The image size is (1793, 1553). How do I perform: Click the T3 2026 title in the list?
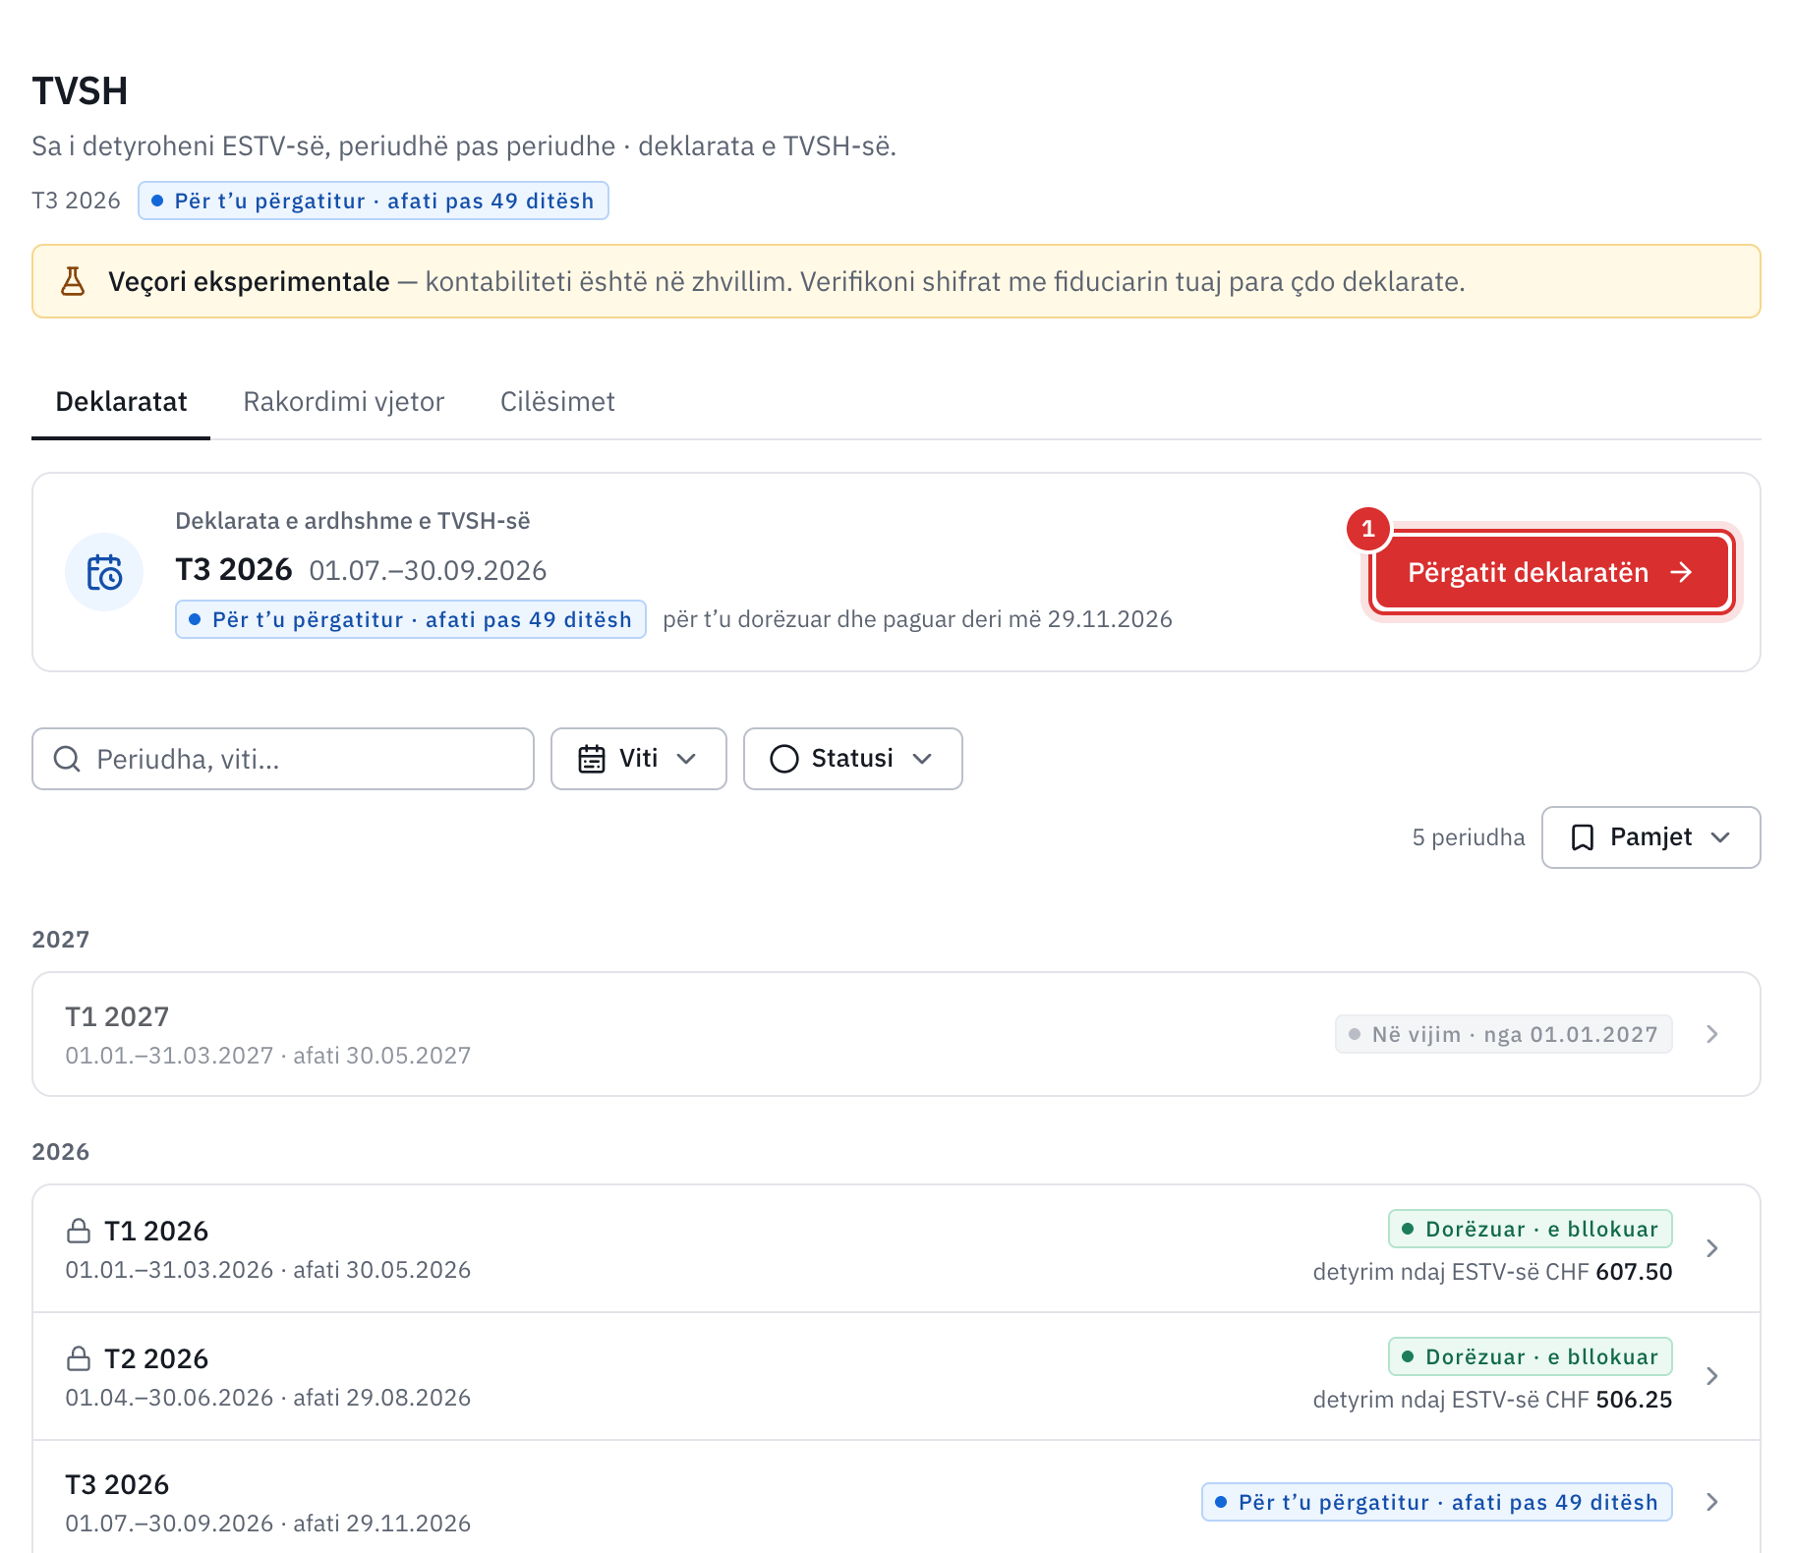[x=117, y=1484]
